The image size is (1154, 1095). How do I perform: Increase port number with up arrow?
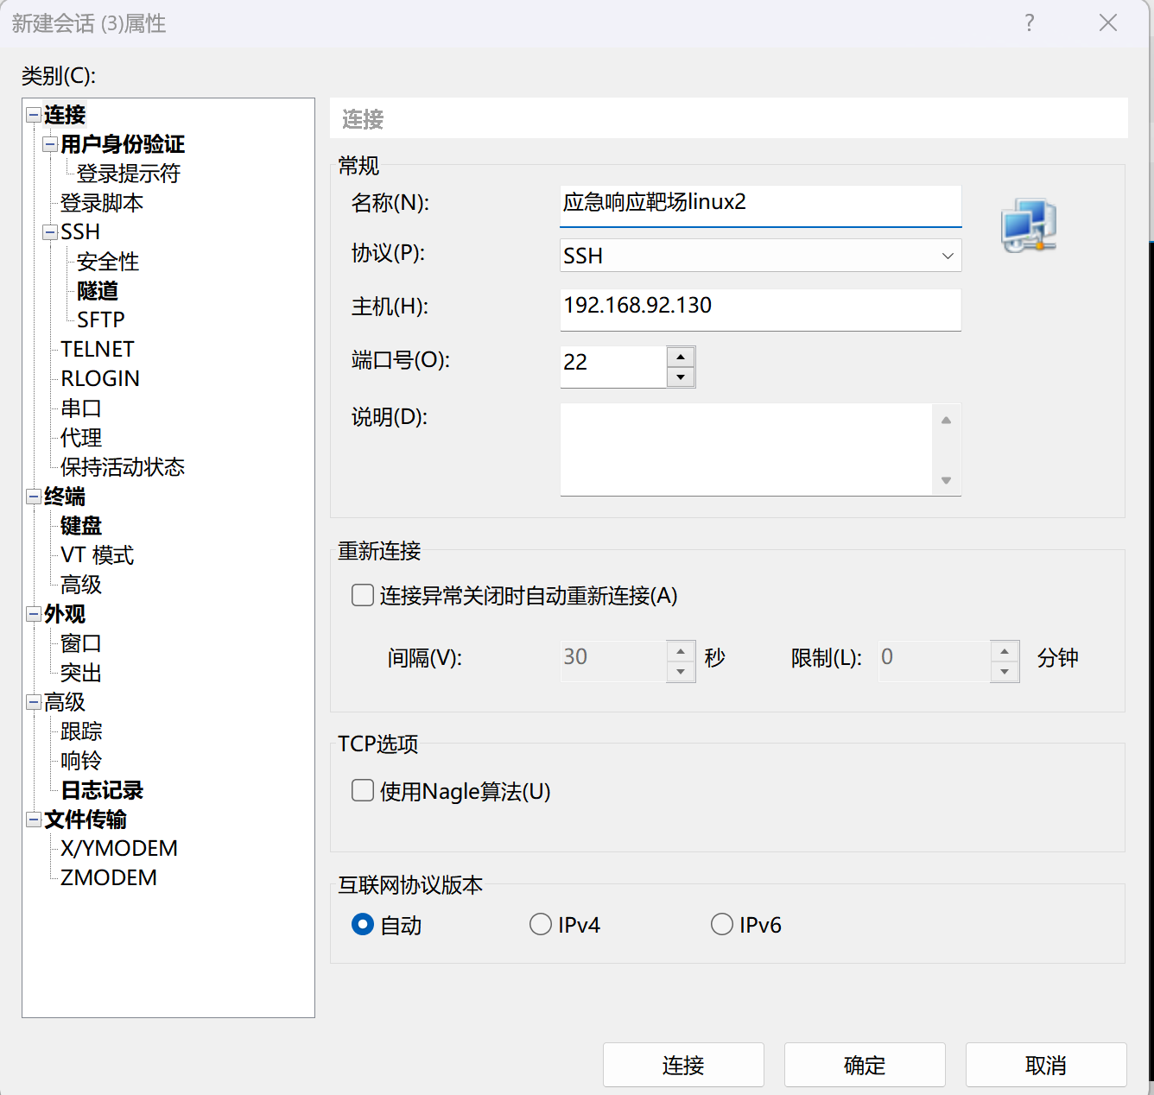(681, 357)
